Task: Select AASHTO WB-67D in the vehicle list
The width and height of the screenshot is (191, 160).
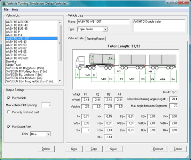Action: pyautogui.click(x=32, y=58)
